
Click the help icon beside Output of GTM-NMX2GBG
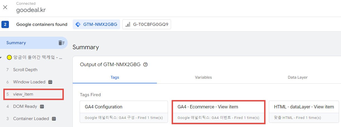(145, 64)
